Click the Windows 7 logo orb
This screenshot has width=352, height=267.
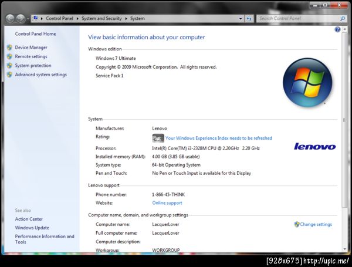click(x=307, y=82)
